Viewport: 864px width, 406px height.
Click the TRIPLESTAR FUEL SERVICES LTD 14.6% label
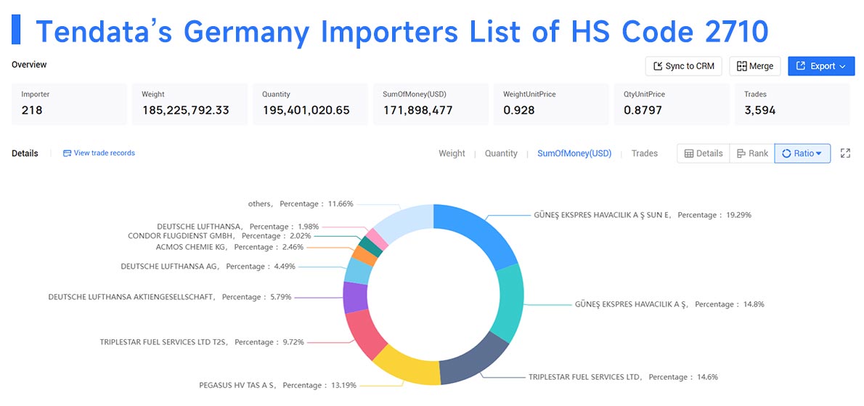623,378
